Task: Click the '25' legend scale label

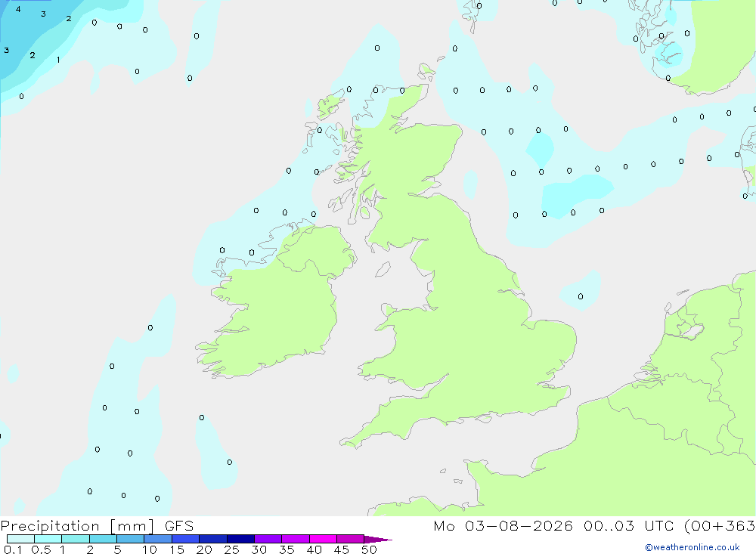Action: point(232,549)
